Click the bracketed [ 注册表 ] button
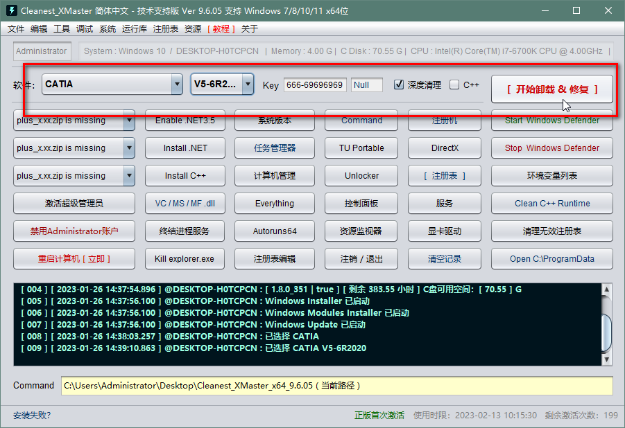The height and width of the screenshot is (428, 625). click(445, 176)
